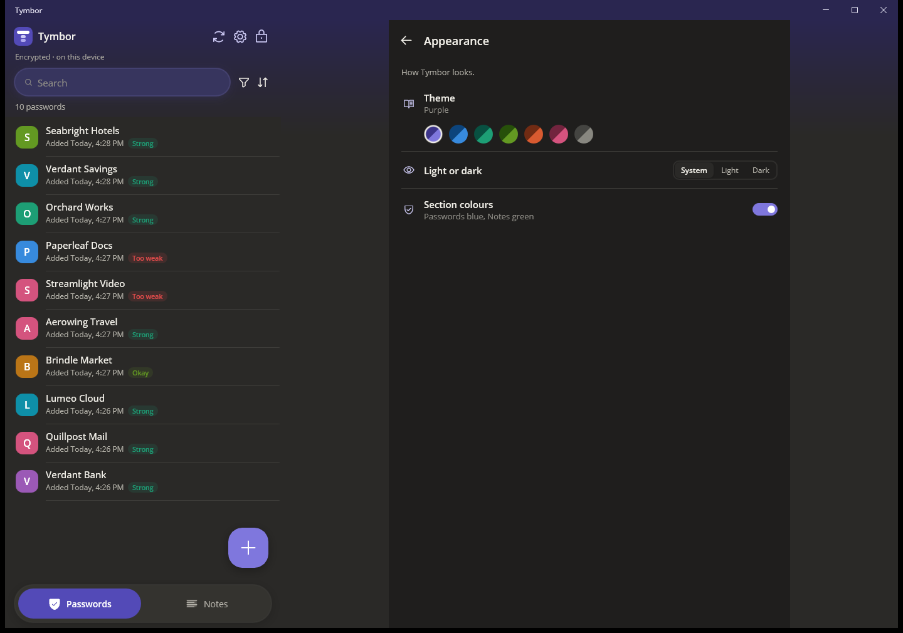Open the filter funnel icon
The width and height of the screenshot is (903, 633).
click(244, 83)
